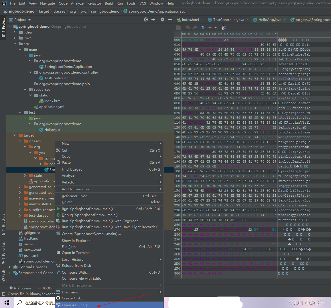
Task: Choose Open in Terminal
Action: pyautogui.click(x=109, y=253)
